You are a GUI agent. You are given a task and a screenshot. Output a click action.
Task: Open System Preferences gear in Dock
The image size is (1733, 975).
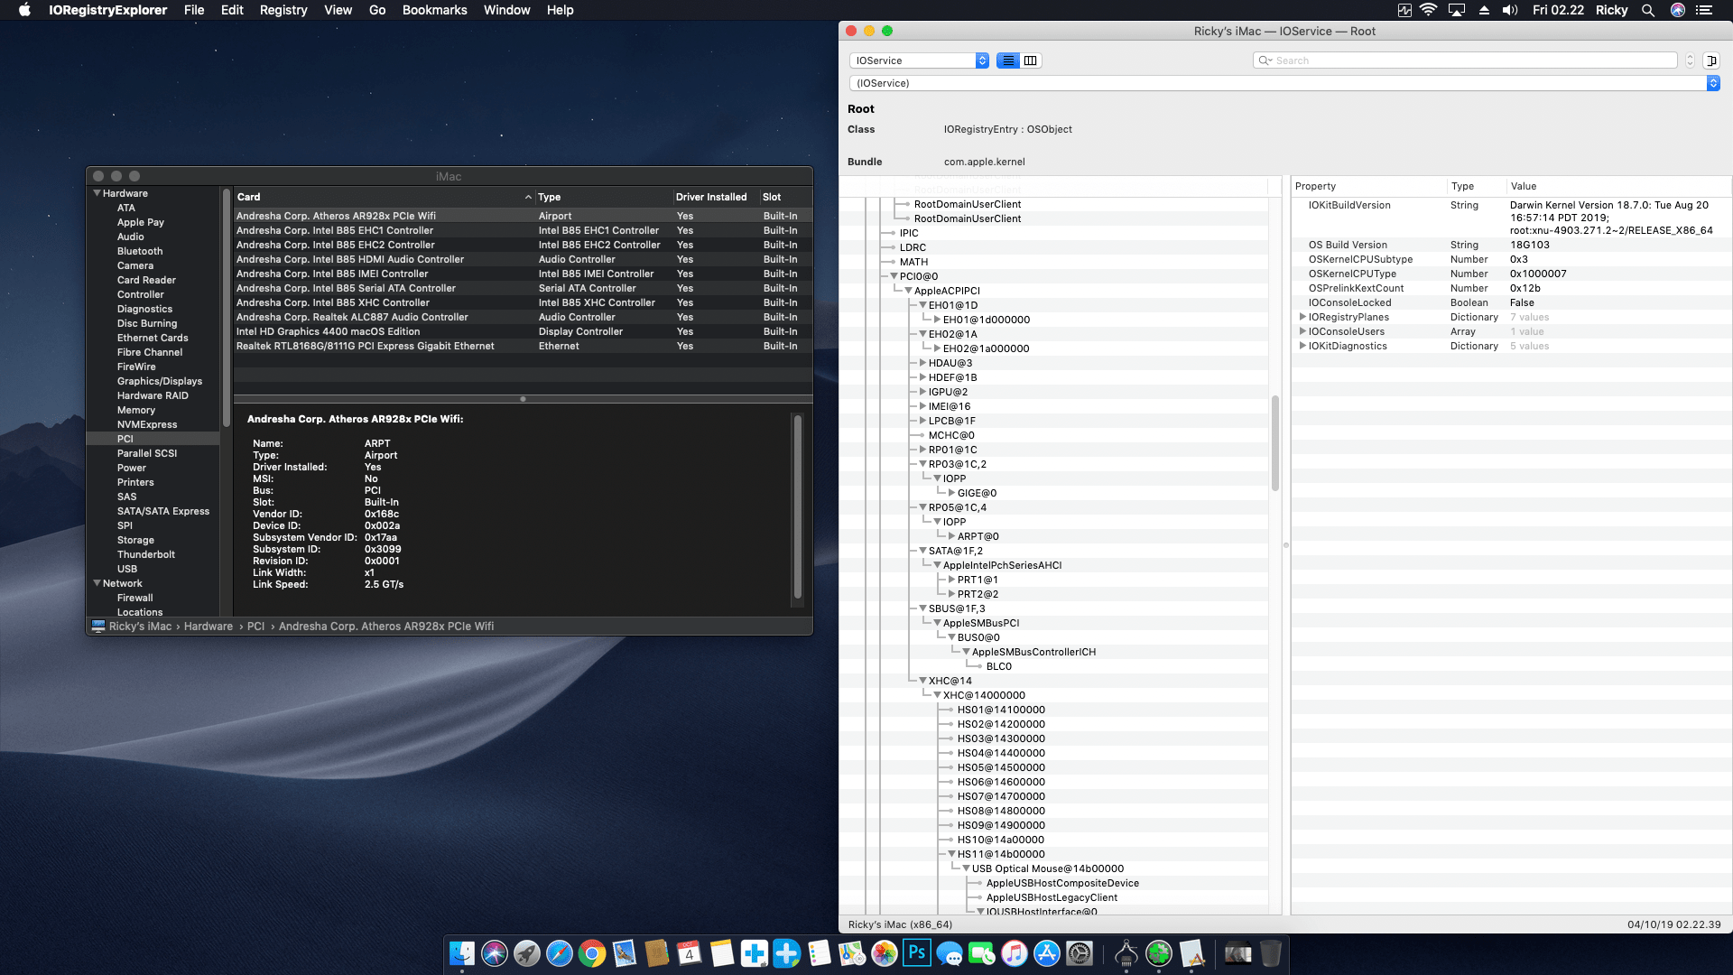1080,953
